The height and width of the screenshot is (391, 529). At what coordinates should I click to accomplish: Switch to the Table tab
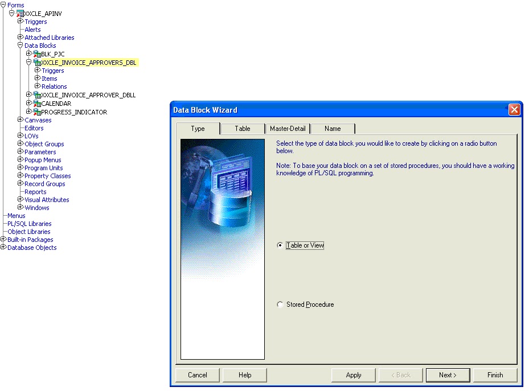coord(243,129)
